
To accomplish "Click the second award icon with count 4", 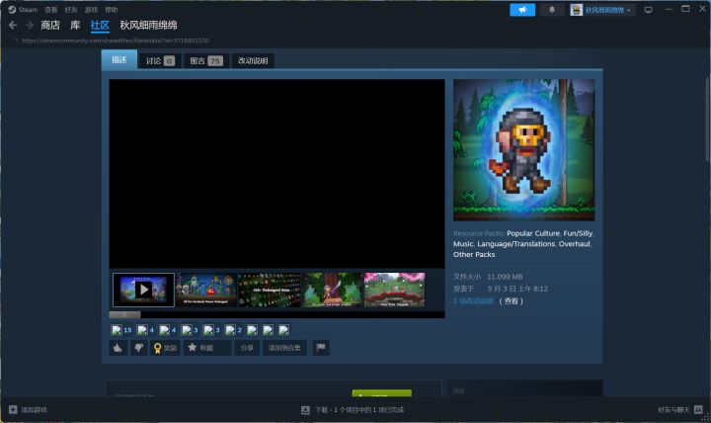I will pos(168,330).
